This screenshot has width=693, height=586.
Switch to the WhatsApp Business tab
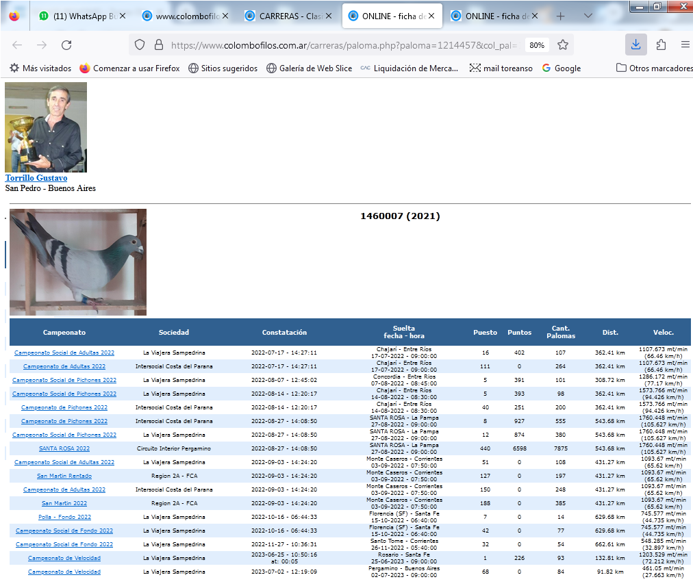click(77, 16)
